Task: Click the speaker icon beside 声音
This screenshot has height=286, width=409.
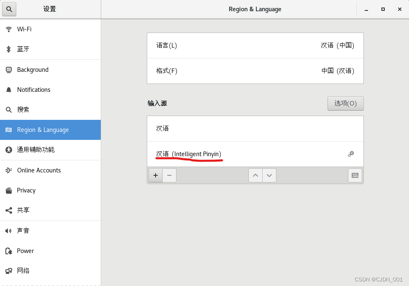Action: click(9, 231)
